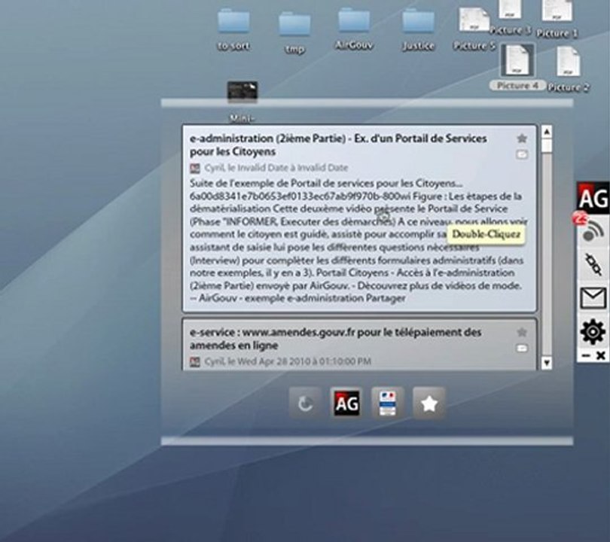Select the Picture 3 file icon
The width and height of the screenshot is (610, 542).
coord(510,9)
